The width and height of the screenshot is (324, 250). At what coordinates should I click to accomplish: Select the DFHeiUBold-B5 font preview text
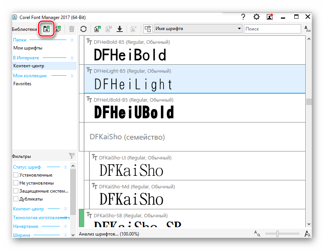[134, 112]
